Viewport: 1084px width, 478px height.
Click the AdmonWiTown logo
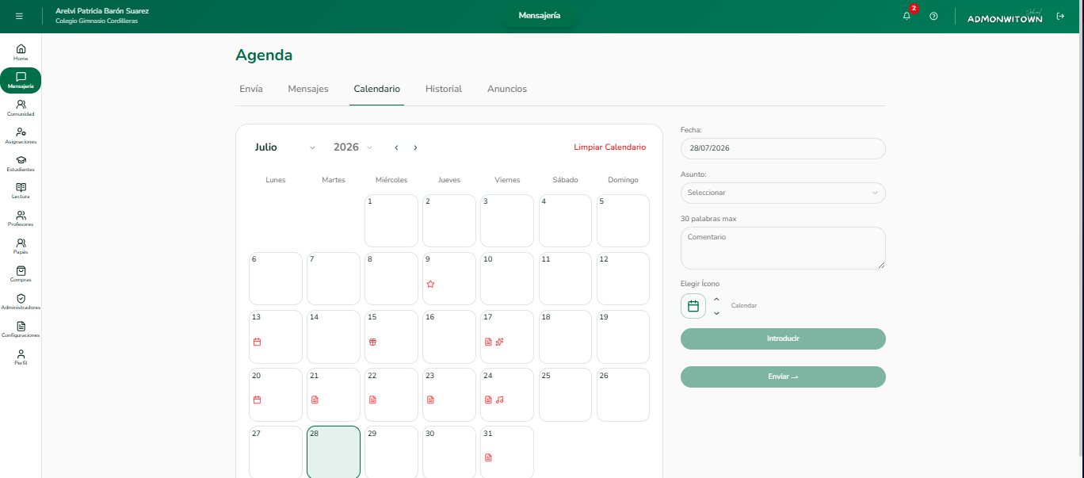1005,17
